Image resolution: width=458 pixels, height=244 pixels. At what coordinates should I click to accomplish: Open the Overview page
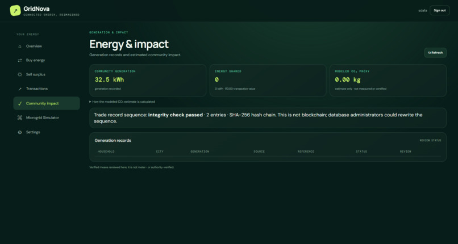pyautogui.click(x=47, y=47)
